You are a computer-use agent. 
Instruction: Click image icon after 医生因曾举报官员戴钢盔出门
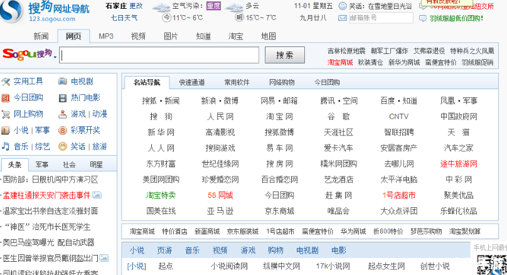tap(104, 258)
